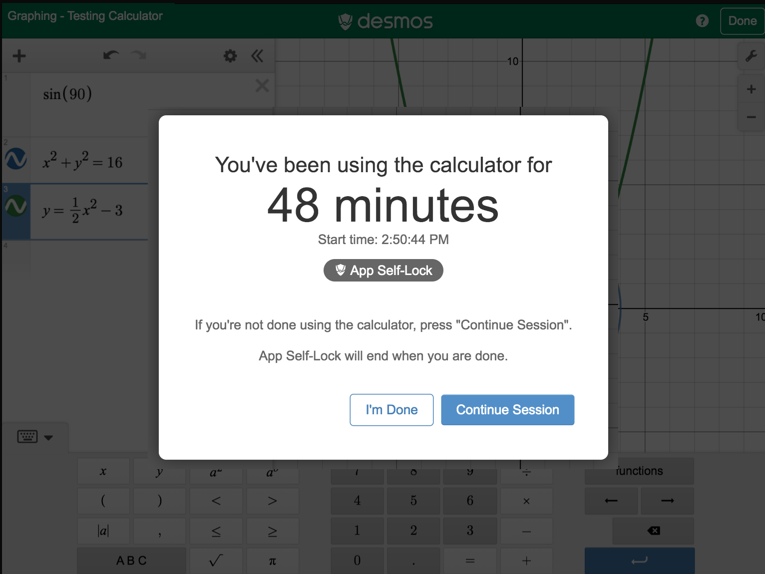Screen dimensions: 765x574
Task: Zoom in on the graph
Action: [751, 89]
